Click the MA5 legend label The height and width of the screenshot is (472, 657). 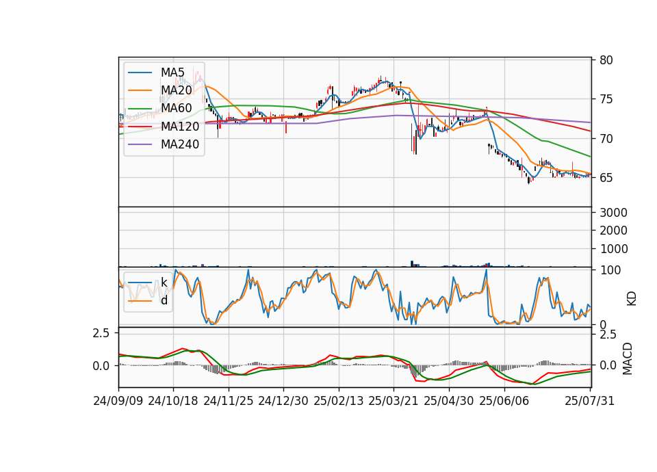[172, 73]
